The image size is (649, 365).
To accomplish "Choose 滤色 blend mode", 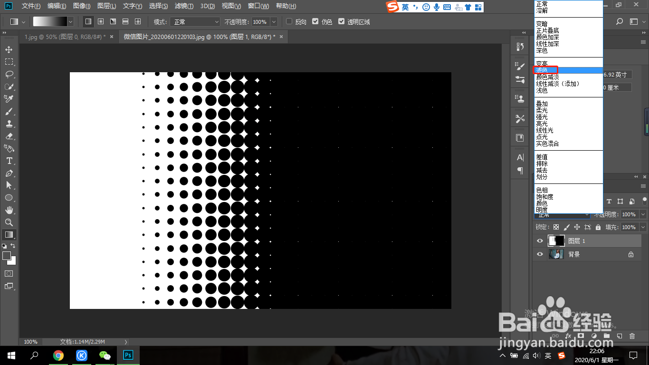I will [568, 70].
